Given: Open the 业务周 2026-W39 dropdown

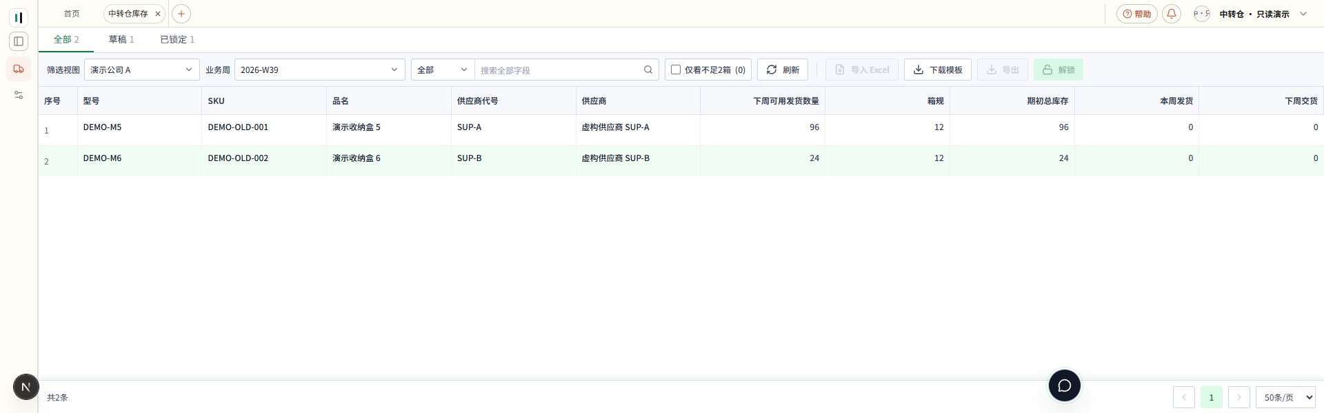Looking at the screenshot, I should pos(320,70).
